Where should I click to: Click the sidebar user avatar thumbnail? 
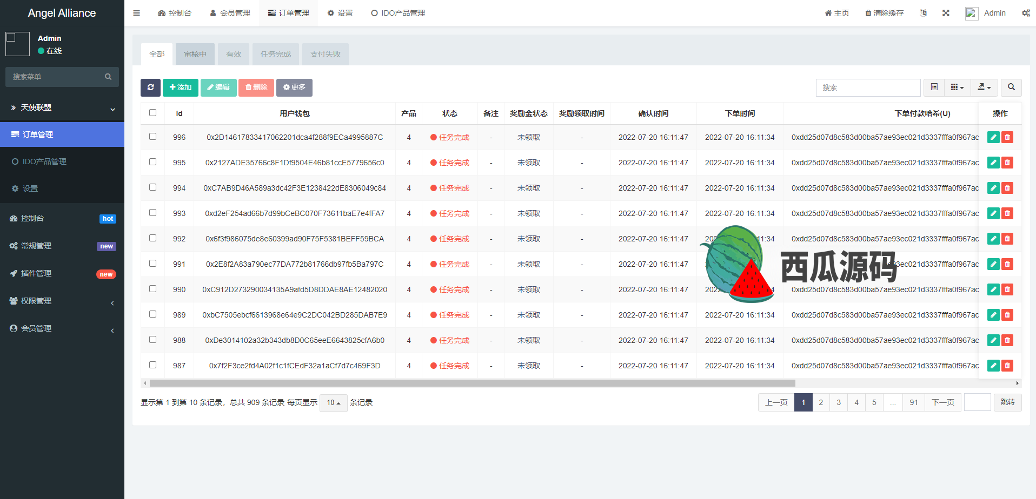click(17, 44)
